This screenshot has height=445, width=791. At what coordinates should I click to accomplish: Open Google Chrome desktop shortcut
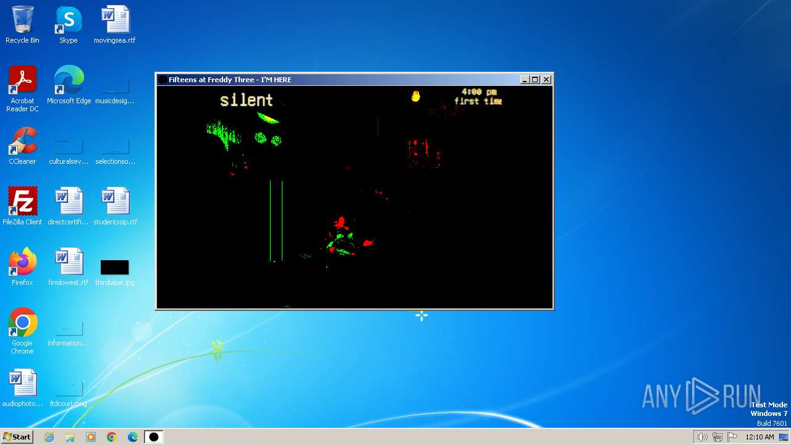[x=22, y=331]
